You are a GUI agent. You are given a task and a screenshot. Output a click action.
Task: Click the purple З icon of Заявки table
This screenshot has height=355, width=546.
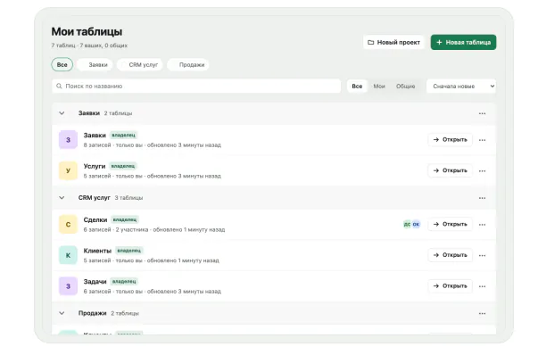68,139
